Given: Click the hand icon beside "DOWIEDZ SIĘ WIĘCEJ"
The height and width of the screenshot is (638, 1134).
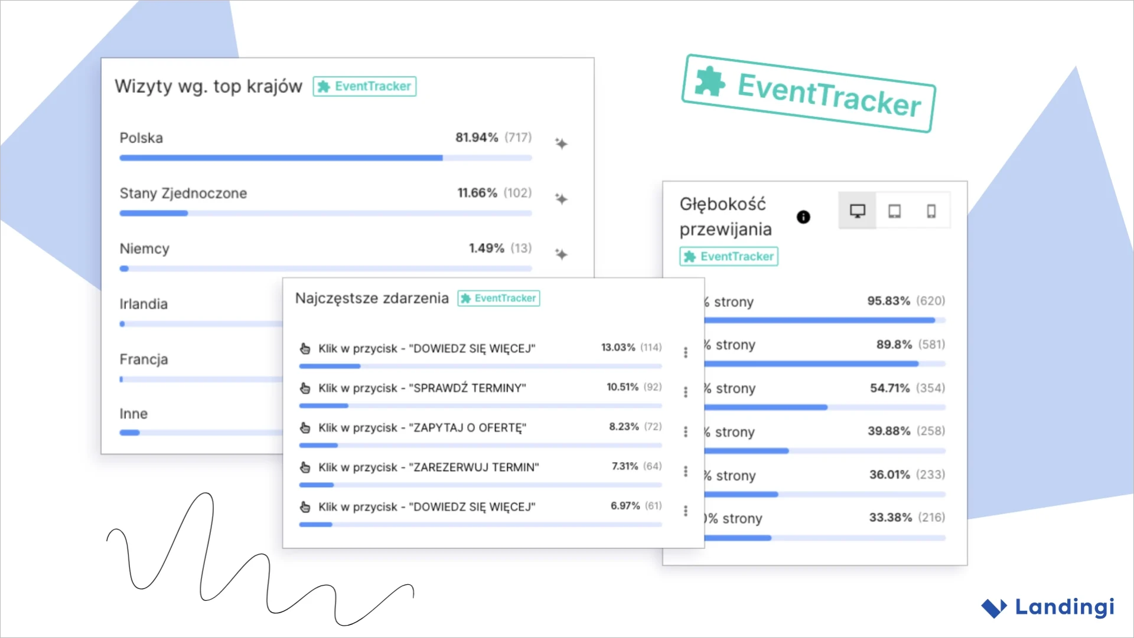Looking at the screenshot, I should [305, 348].
